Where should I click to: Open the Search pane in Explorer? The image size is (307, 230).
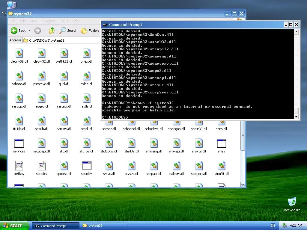tap(68, 31)
